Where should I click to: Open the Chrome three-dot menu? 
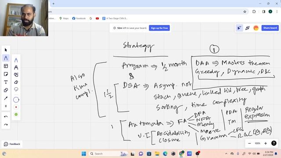(x=277, y=12)
